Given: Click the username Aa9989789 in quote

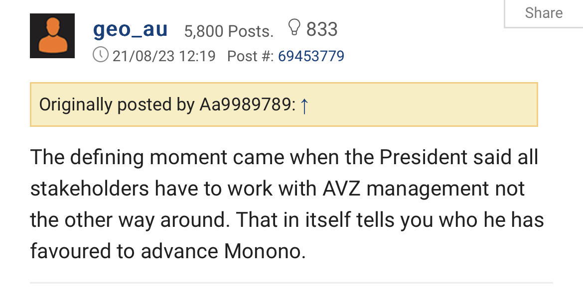Looking at the screenshot, I should point(244,105).
